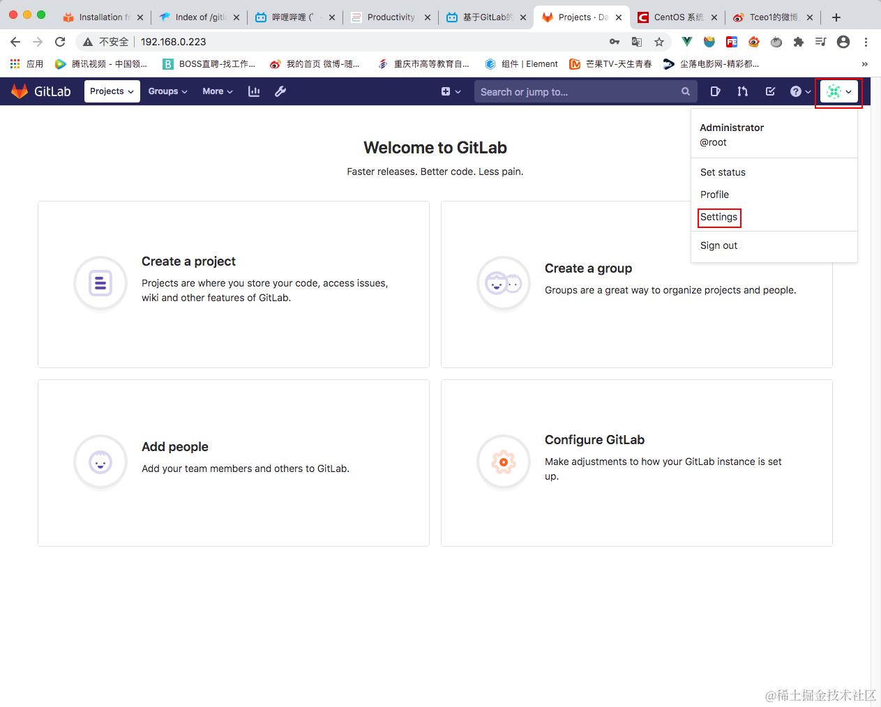The height and width of the screenshot is (707, 881).
Task: Open the Issues icon in navbar
Action: pos(715,91)
